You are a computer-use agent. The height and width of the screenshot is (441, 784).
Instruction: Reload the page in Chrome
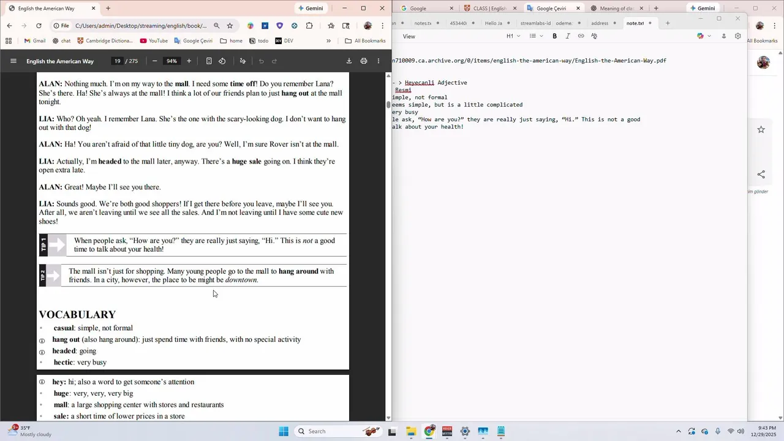(39, 26)
